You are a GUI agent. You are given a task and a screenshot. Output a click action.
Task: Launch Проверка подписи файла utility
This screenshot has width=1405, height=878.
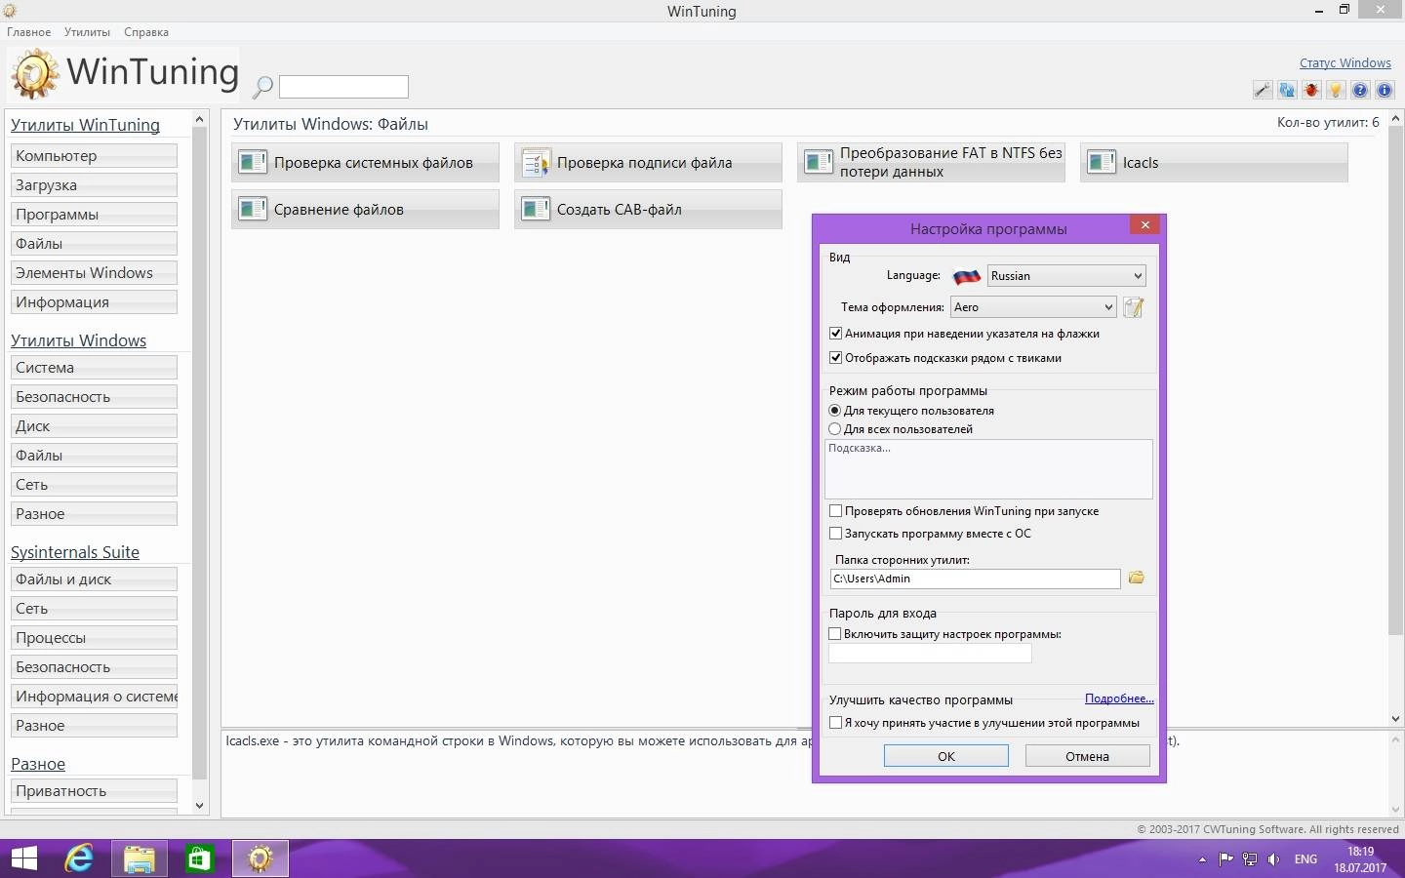648,163
